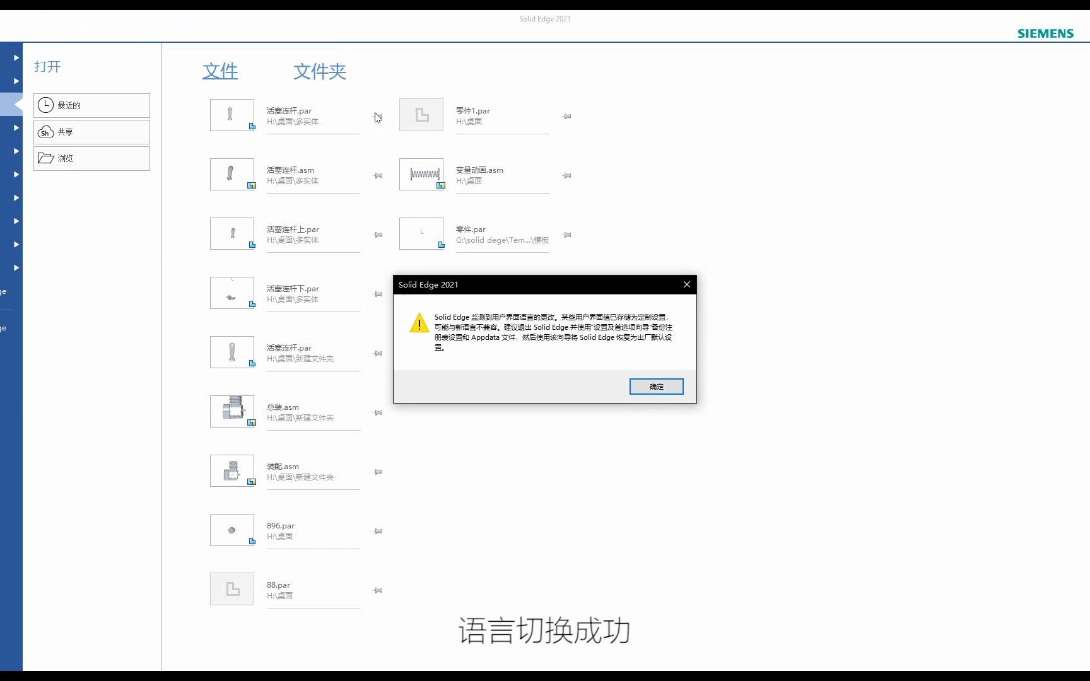This screenshot has height=681, width=1090.
Task: Open thumbnail of 活塞连杆.asm assembly
Action: 232,174
